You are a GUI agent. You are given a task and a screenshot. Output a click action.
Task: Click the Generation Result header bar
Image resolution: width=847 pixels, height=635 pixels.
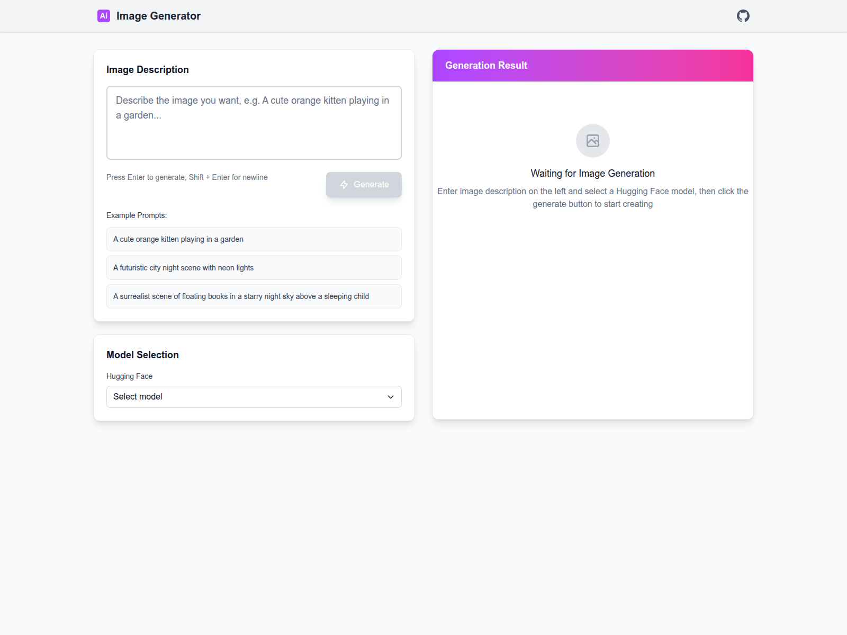pyautogui.click(x=593, y=66)
